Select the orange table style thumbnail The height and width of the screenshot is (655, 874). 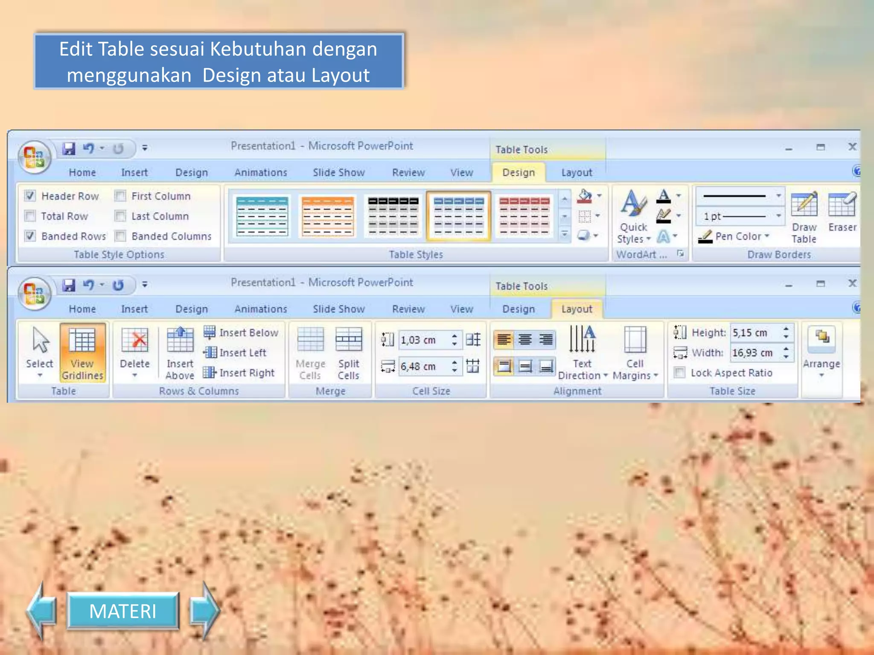(328, 216)
